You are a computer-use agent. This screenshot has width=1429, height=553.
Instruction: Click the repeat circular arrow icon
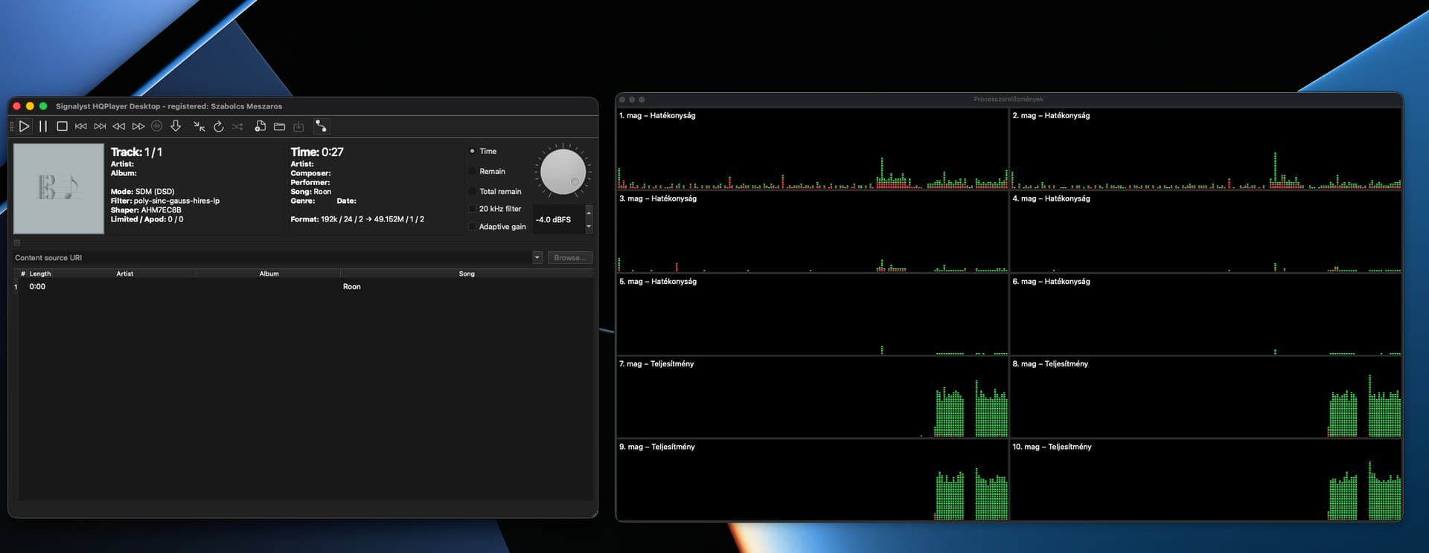(x=219, y=126)
